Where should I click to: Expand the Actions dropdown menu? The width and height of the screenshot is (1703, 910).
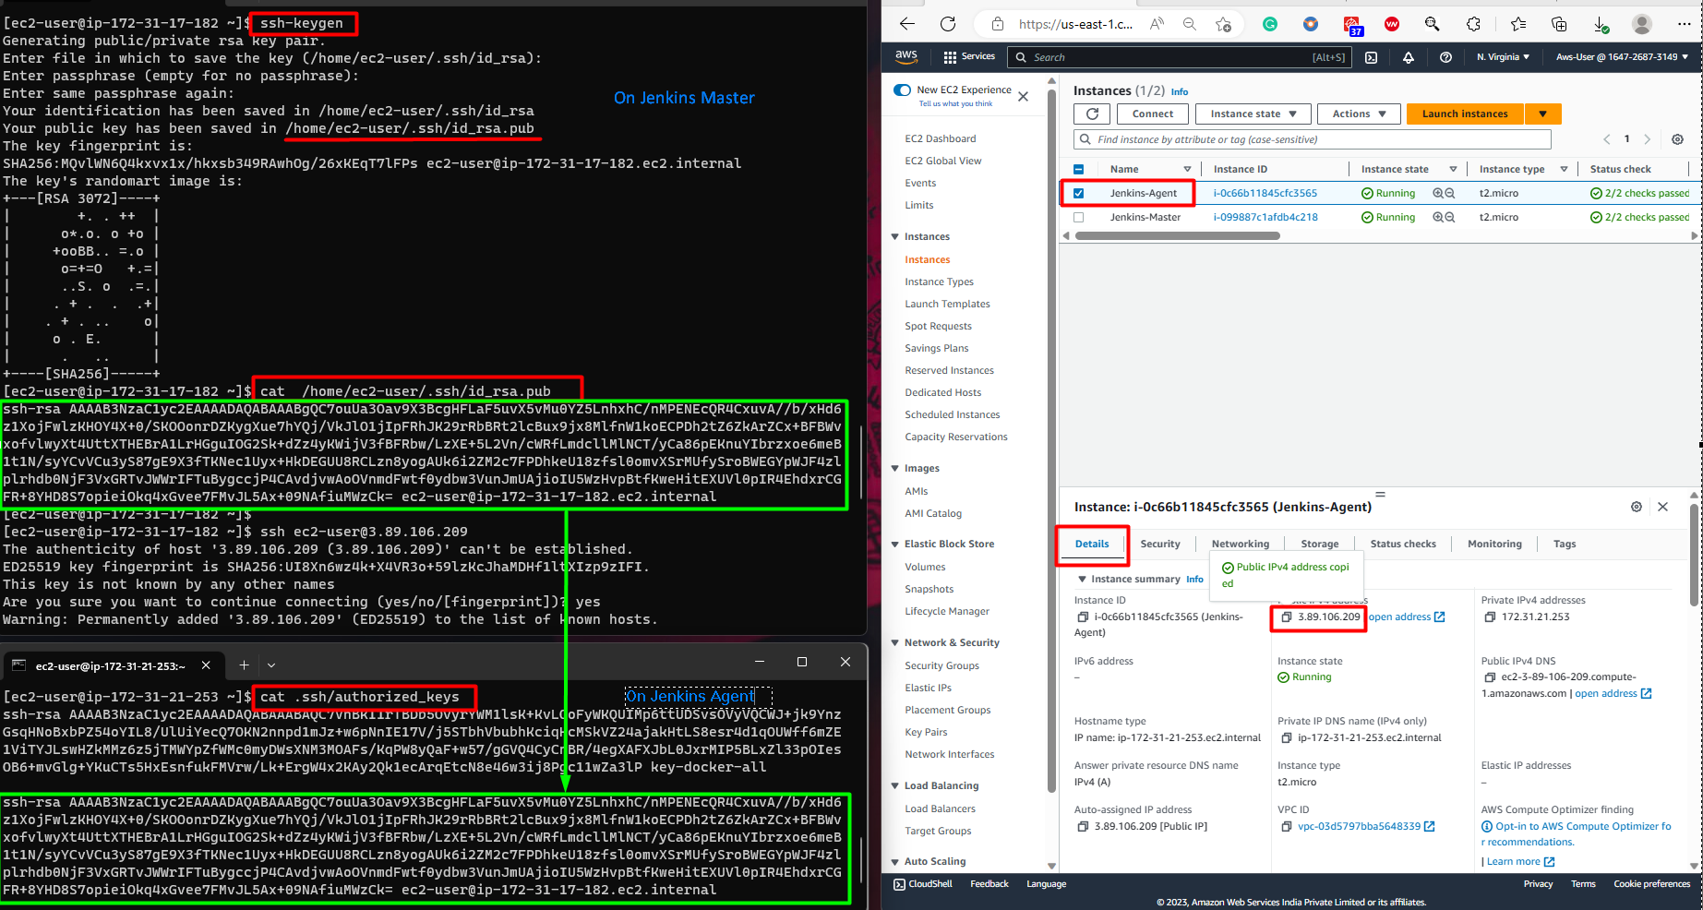point(1359,114)
